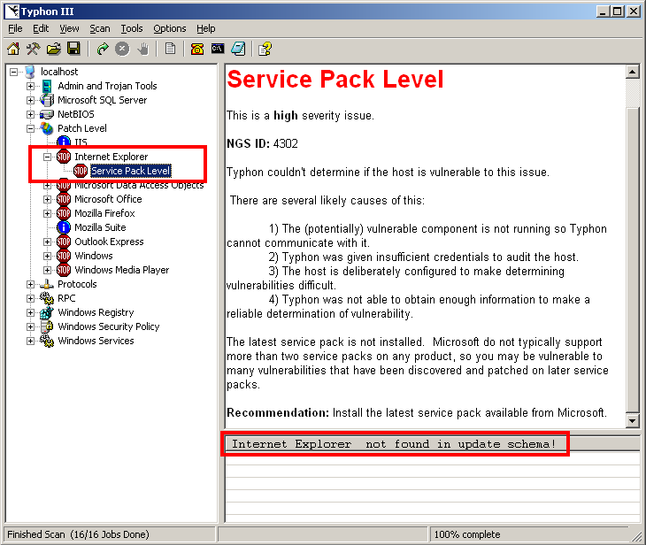Select the Windows Media Player tree item

click(x=122, y=270)
